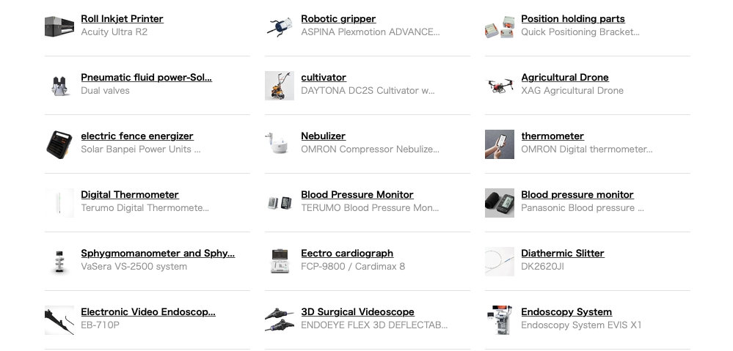Image resolution: width=733 pixels, height=351 pixels.
Task: Click the Endoscopy System EVIS X1 image
Action: point(500,320)
